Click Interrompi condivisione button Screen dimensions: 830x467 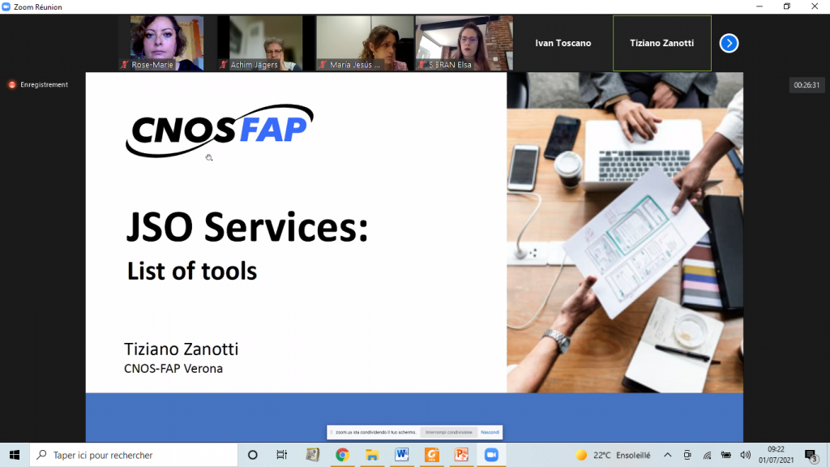tap(448, 432)
